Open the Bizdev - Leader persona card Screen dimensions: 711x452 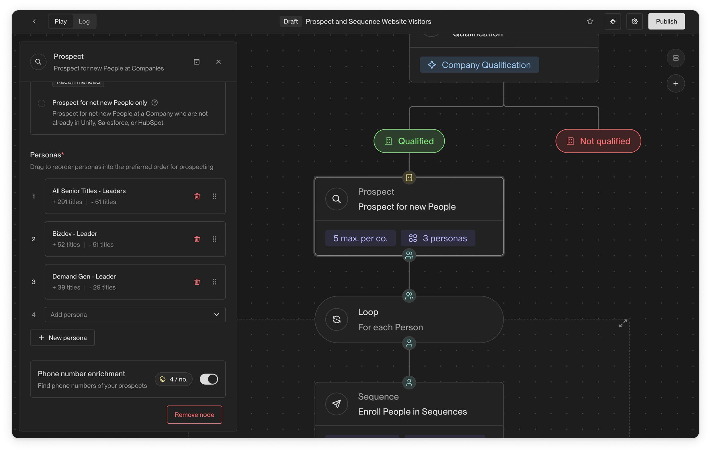135,239
